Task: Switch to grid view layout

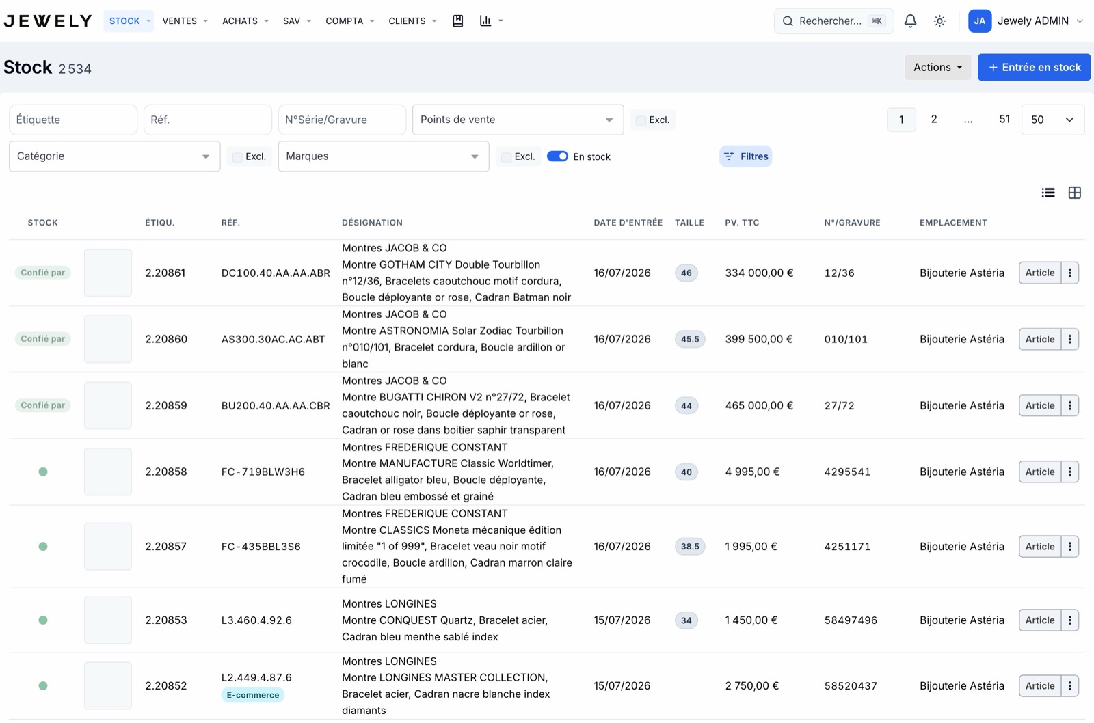Action: (x=1075, y=193)
